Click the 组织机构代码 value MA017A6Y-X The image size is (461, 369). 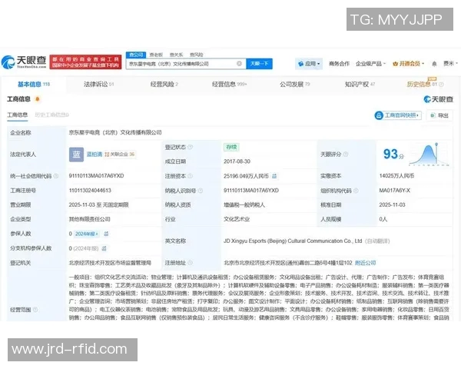[395, 191]
